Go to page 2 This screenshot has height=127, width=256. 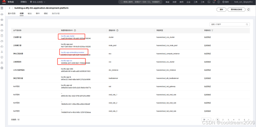(223, 120)
